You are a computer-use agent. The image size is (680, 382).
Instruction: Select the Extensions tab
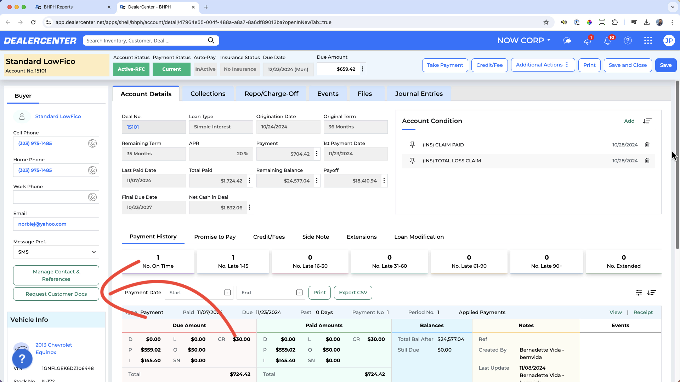[362, 237]
